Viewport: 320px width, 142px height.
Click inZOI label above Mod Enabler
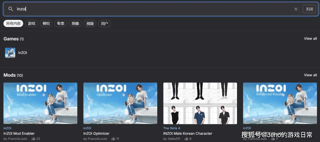click(x=7, y=128)
